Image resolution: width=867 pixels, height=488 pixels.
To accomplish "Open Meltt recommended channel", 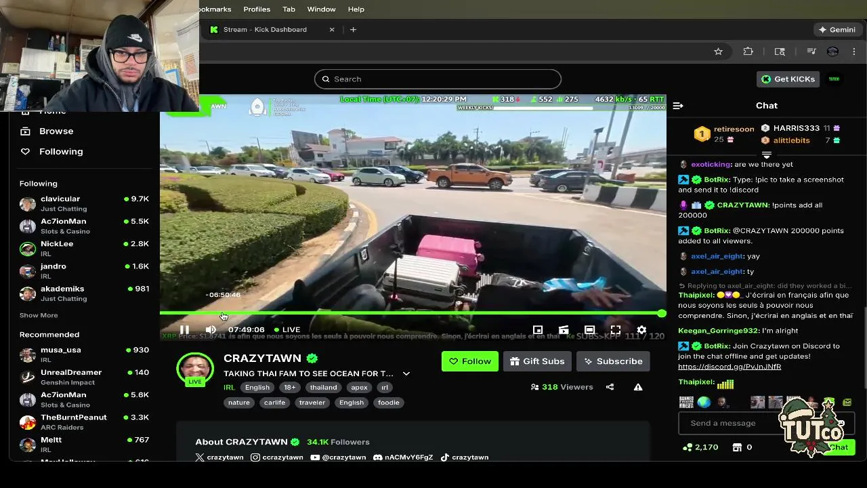I will (84, 444).
